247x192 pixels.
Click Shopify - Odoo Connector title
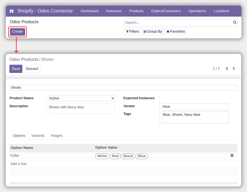tap(45, 11)
